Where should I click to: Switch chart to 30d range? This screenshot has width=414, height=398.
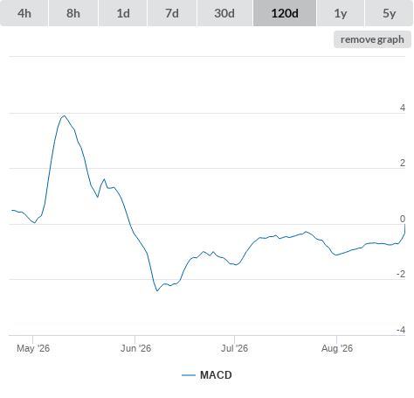point(224,13)
